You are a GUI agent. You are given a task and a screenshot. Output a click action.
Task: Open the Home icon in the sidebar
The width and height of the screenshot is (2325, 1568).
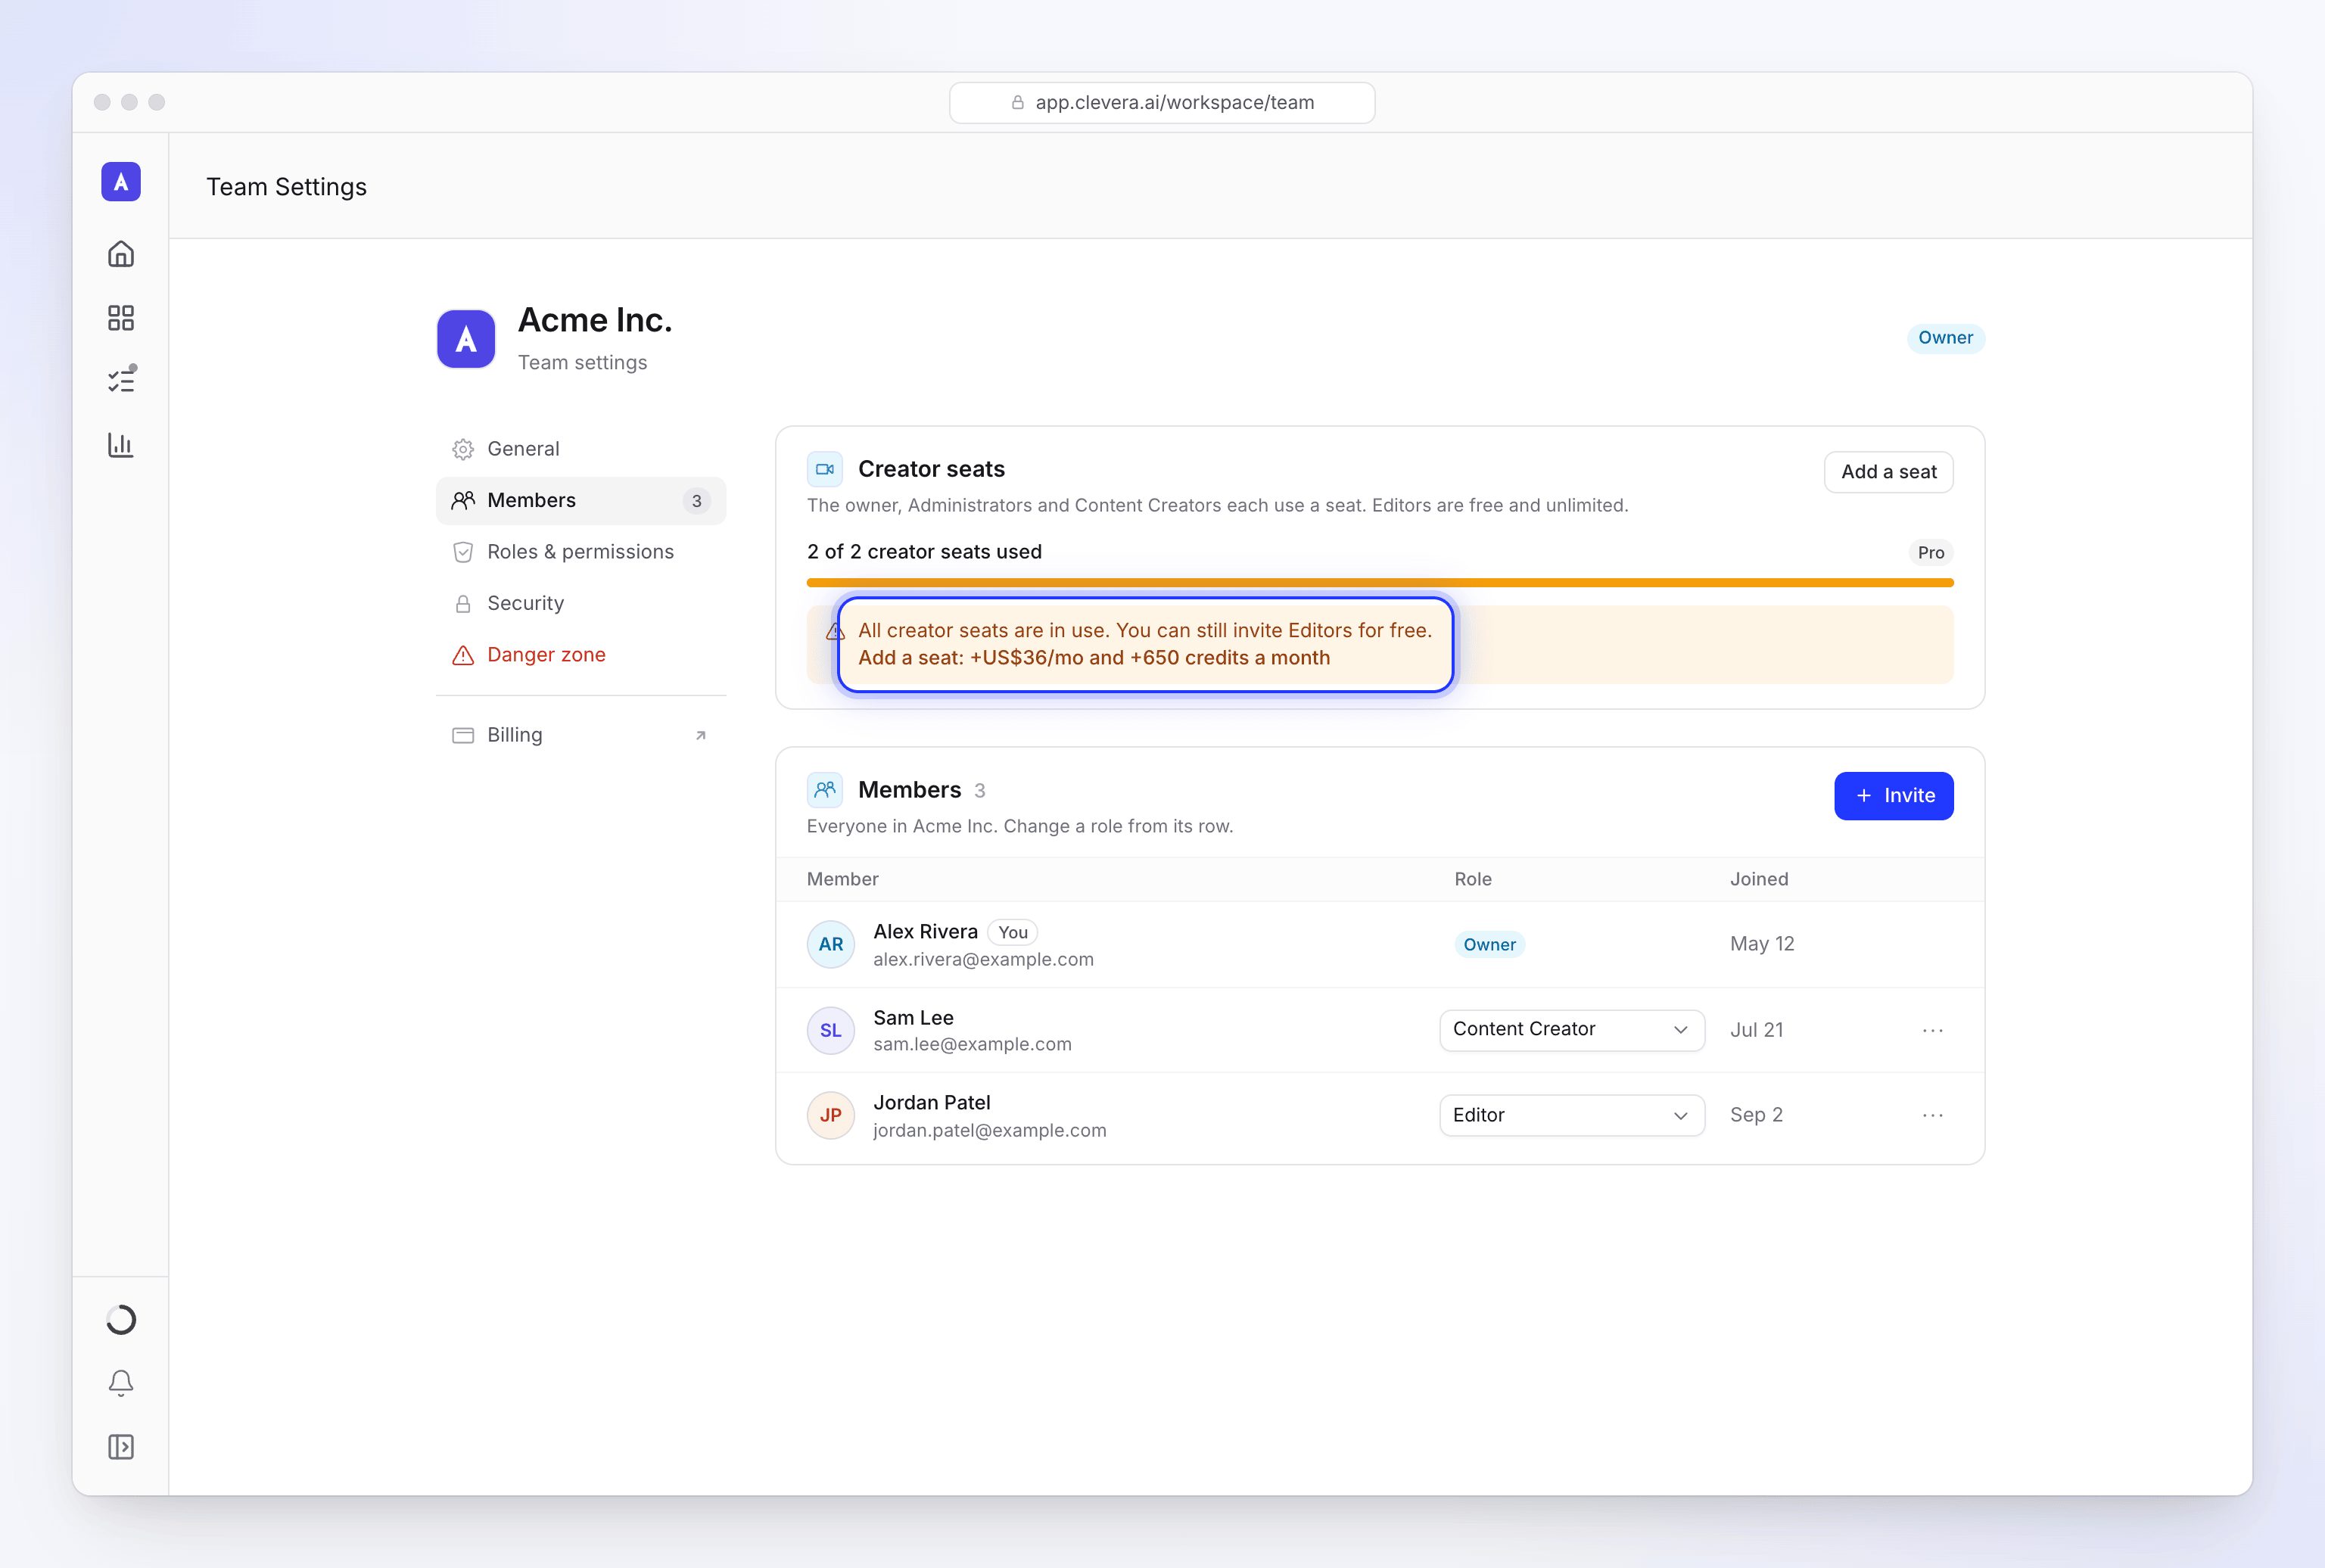click(121, 254)
